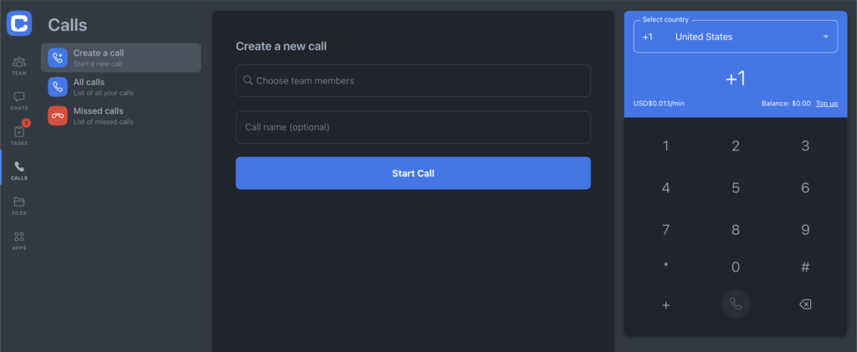Image resolution: width=857 pixels, height=352 pixels.
Task: Select Create a call menu item
Action: coord(121,58)
